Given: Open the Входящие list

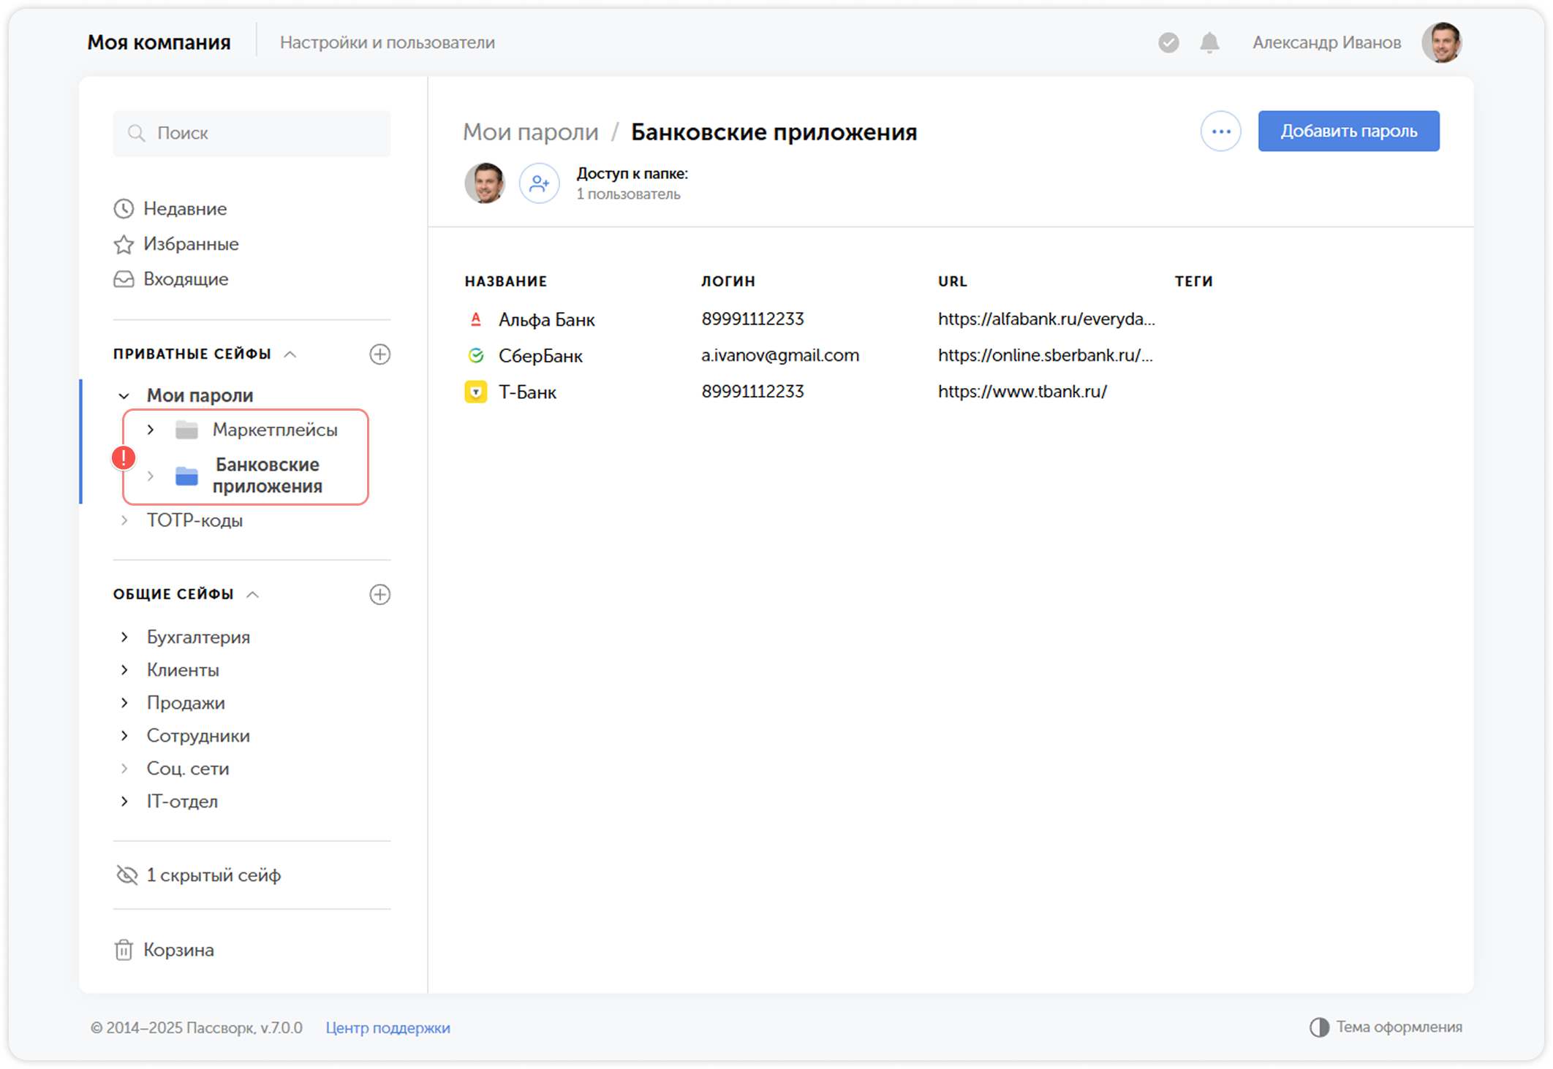Looking at the screenshot, I should [x=186, y=279].
